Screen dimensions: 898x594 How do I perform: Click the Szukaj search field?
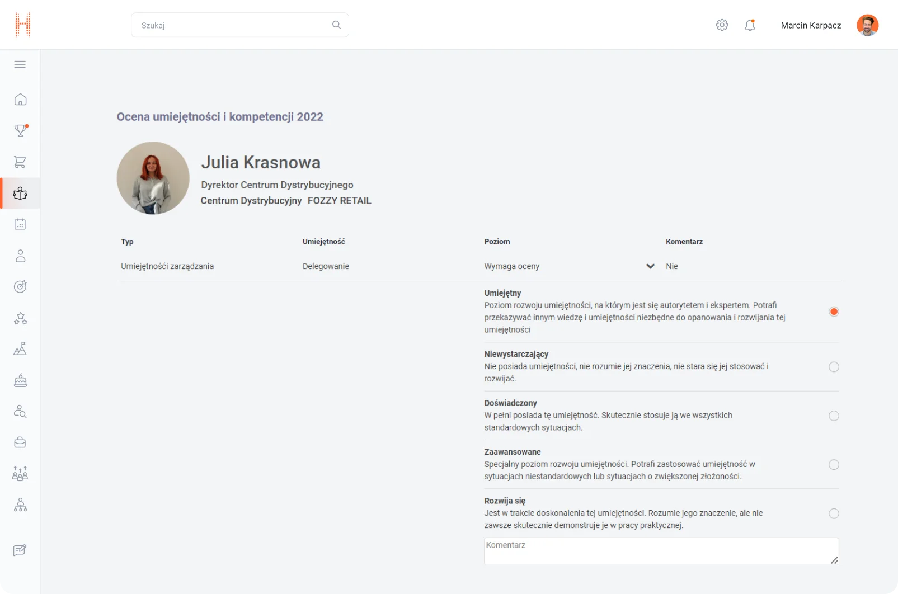click(235, 25)
